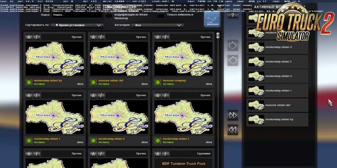
Task: Click the mod list vertical scrollbar handle
Action: tap(218, 35)
